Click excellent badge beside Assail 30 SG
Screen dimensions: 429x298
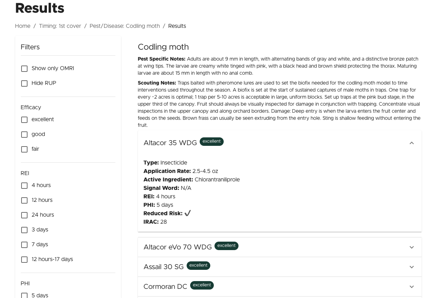[x=198, y=266]
